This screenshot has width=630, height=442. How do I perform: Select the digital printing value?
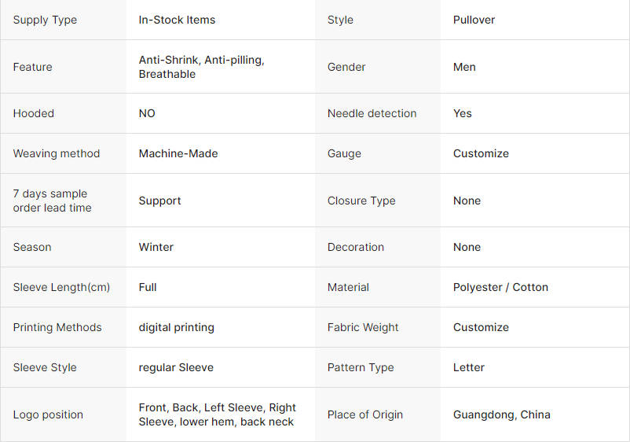click(177, 327)
